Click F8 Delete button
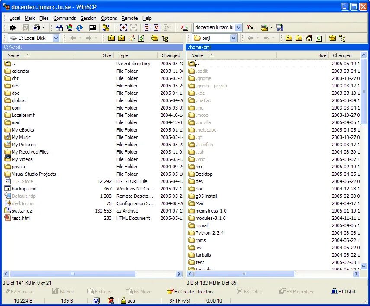 (250, 292)
